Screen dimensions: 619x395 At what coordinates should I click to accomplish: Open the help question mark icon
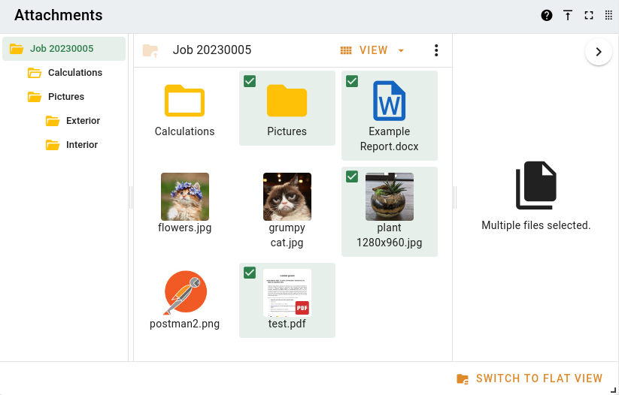coord(546,15)
